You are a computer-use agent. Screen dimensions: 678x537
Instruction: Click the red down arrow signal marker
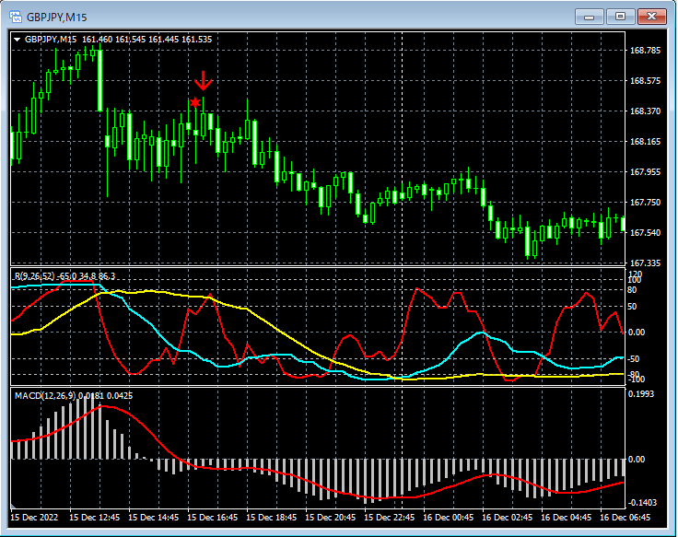pos(203,81)
